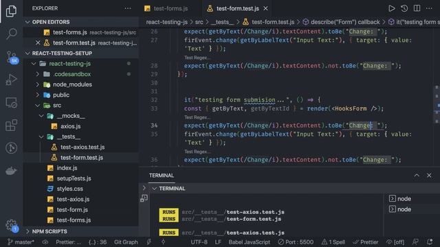
Task: Close the test-form.test.js tab
Action: click(265, 9)
